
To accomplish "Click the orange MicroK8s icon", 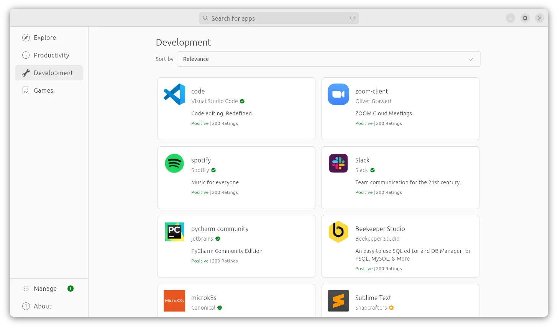I will click(174, 300).
